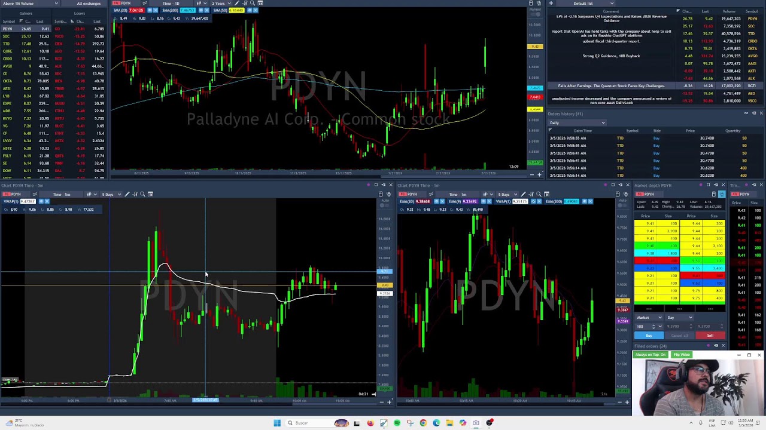
Task: Toggle Auto scale switch on 5m chart
Action: click(384, 205)
